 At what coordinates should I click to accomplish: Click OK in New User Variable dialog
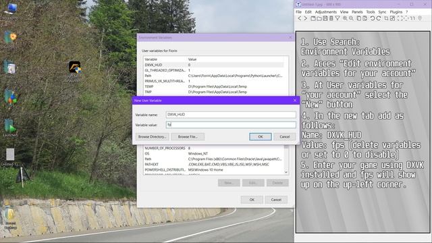click(x=261, y=136)
